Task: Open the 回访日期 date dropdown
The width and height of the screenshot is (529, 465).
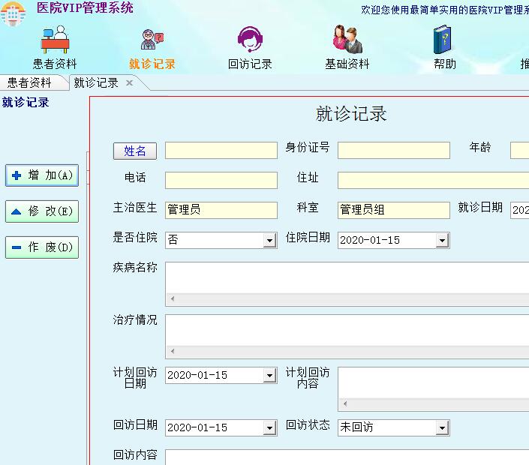Action: tap(269, 428)
